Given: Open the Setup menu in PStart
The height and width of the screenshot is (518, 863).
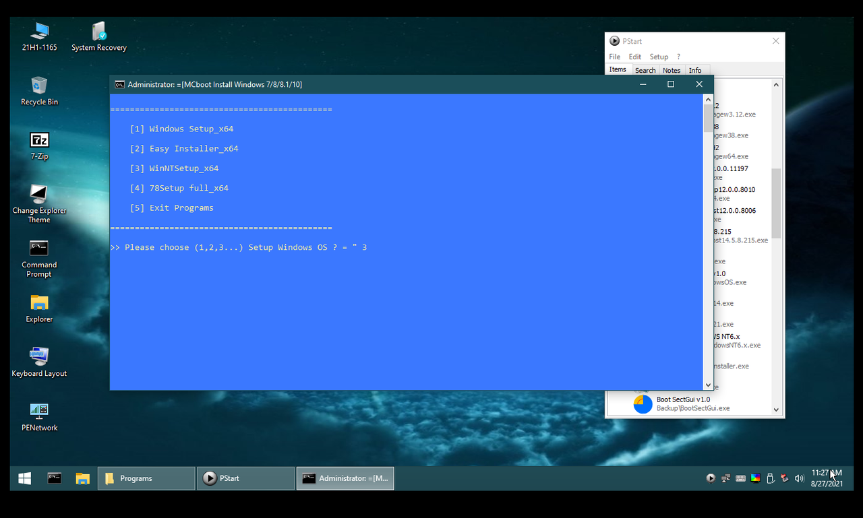Looking at the screenshot, I should click(x=659, y=57).
